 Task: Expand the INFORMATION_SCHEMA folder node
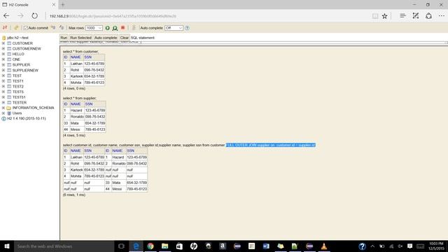tap(3, 108)
